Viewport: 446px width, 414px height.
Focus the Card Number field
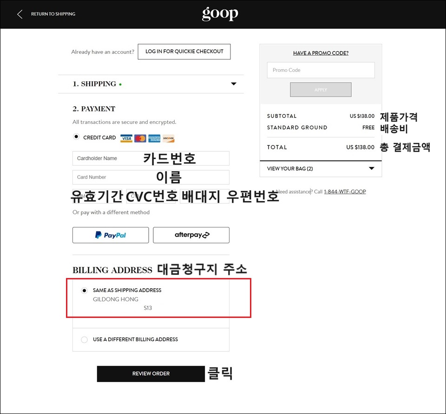[x=151, y=177]
